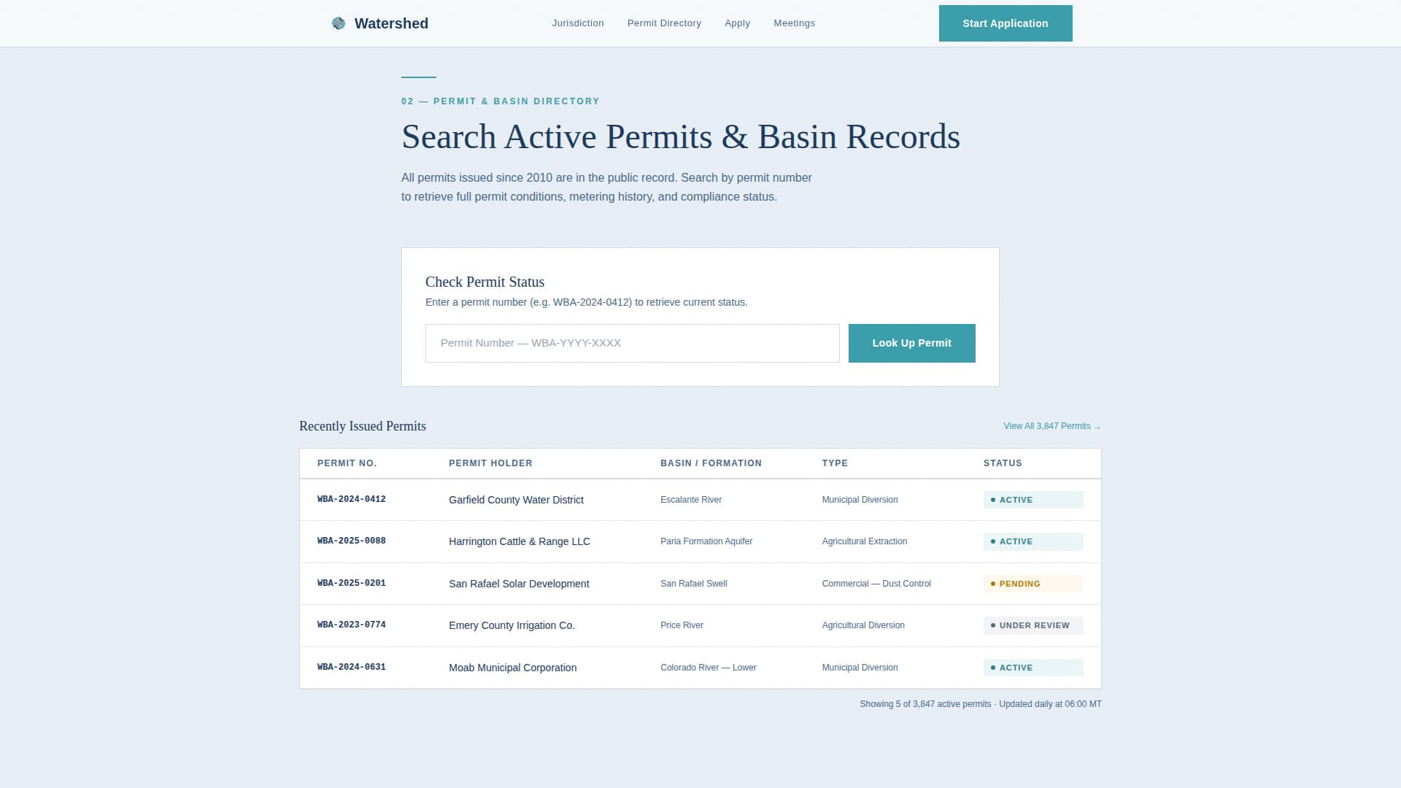Click Garfield County Water District holder
1401x788 pixels.
tap(516, 500)
